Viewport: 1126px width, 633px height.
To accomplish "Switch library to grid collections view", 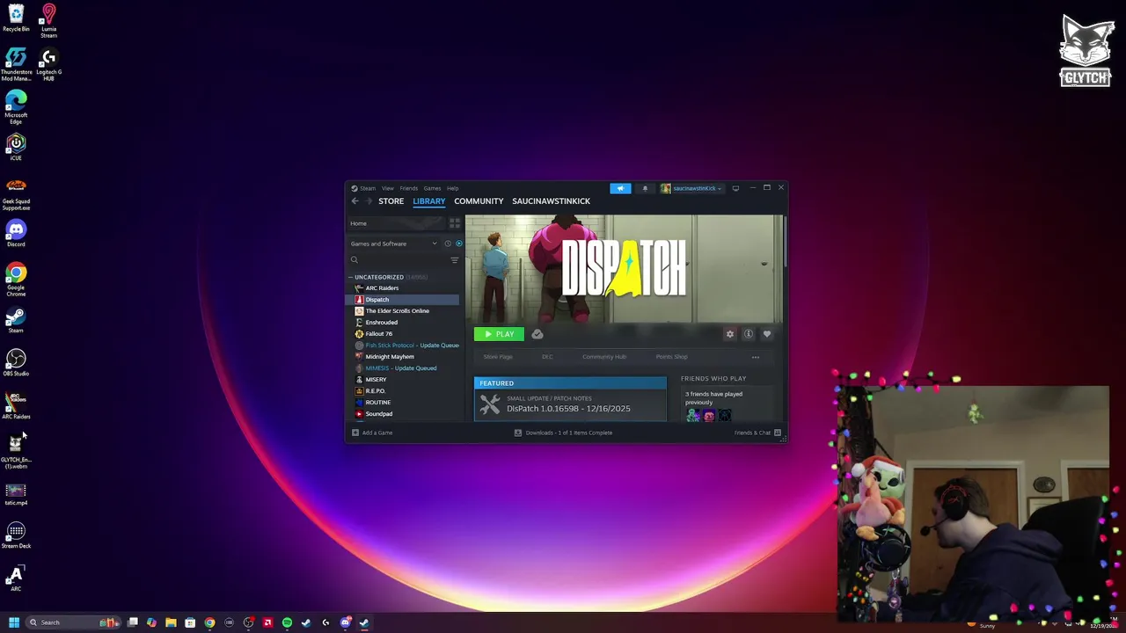I will click(455, 223).
